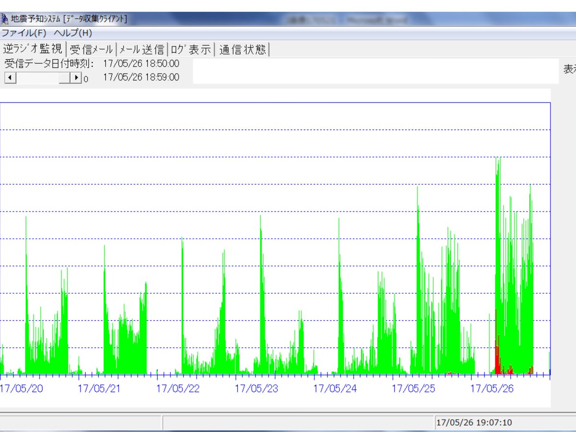Screen dimensions: 576x432
Task: Click the 17/05/22 axis date label
Action: [178, 388]
